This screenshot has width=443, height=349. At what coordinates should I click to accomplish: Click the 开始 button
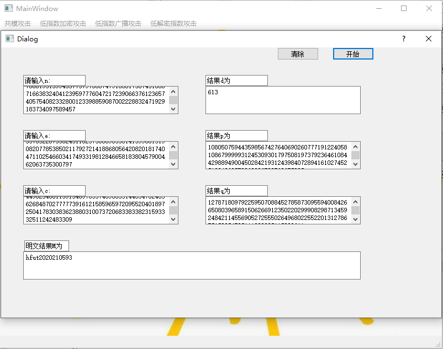[353, 54]
